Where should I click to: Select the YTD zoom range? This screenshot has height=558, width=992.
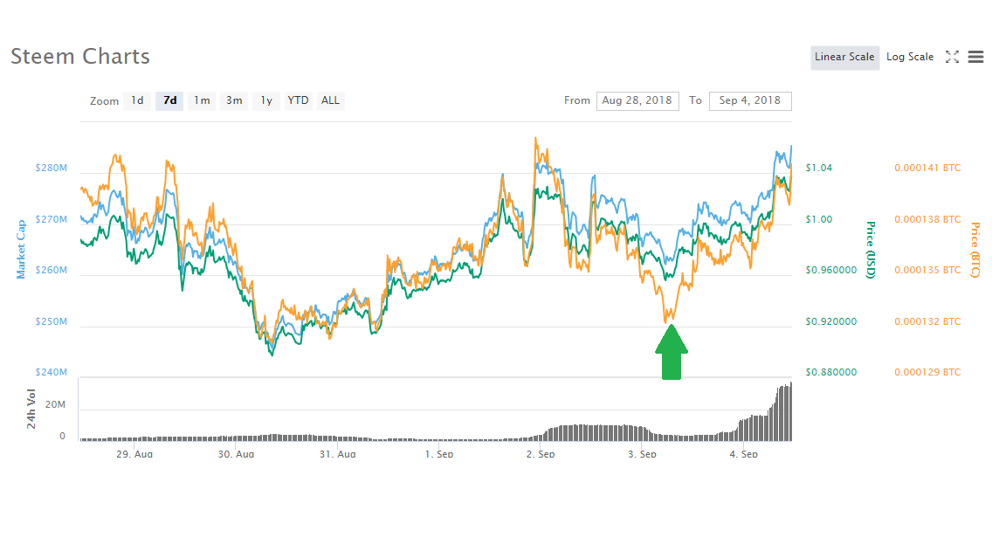(x=298, y=100)
